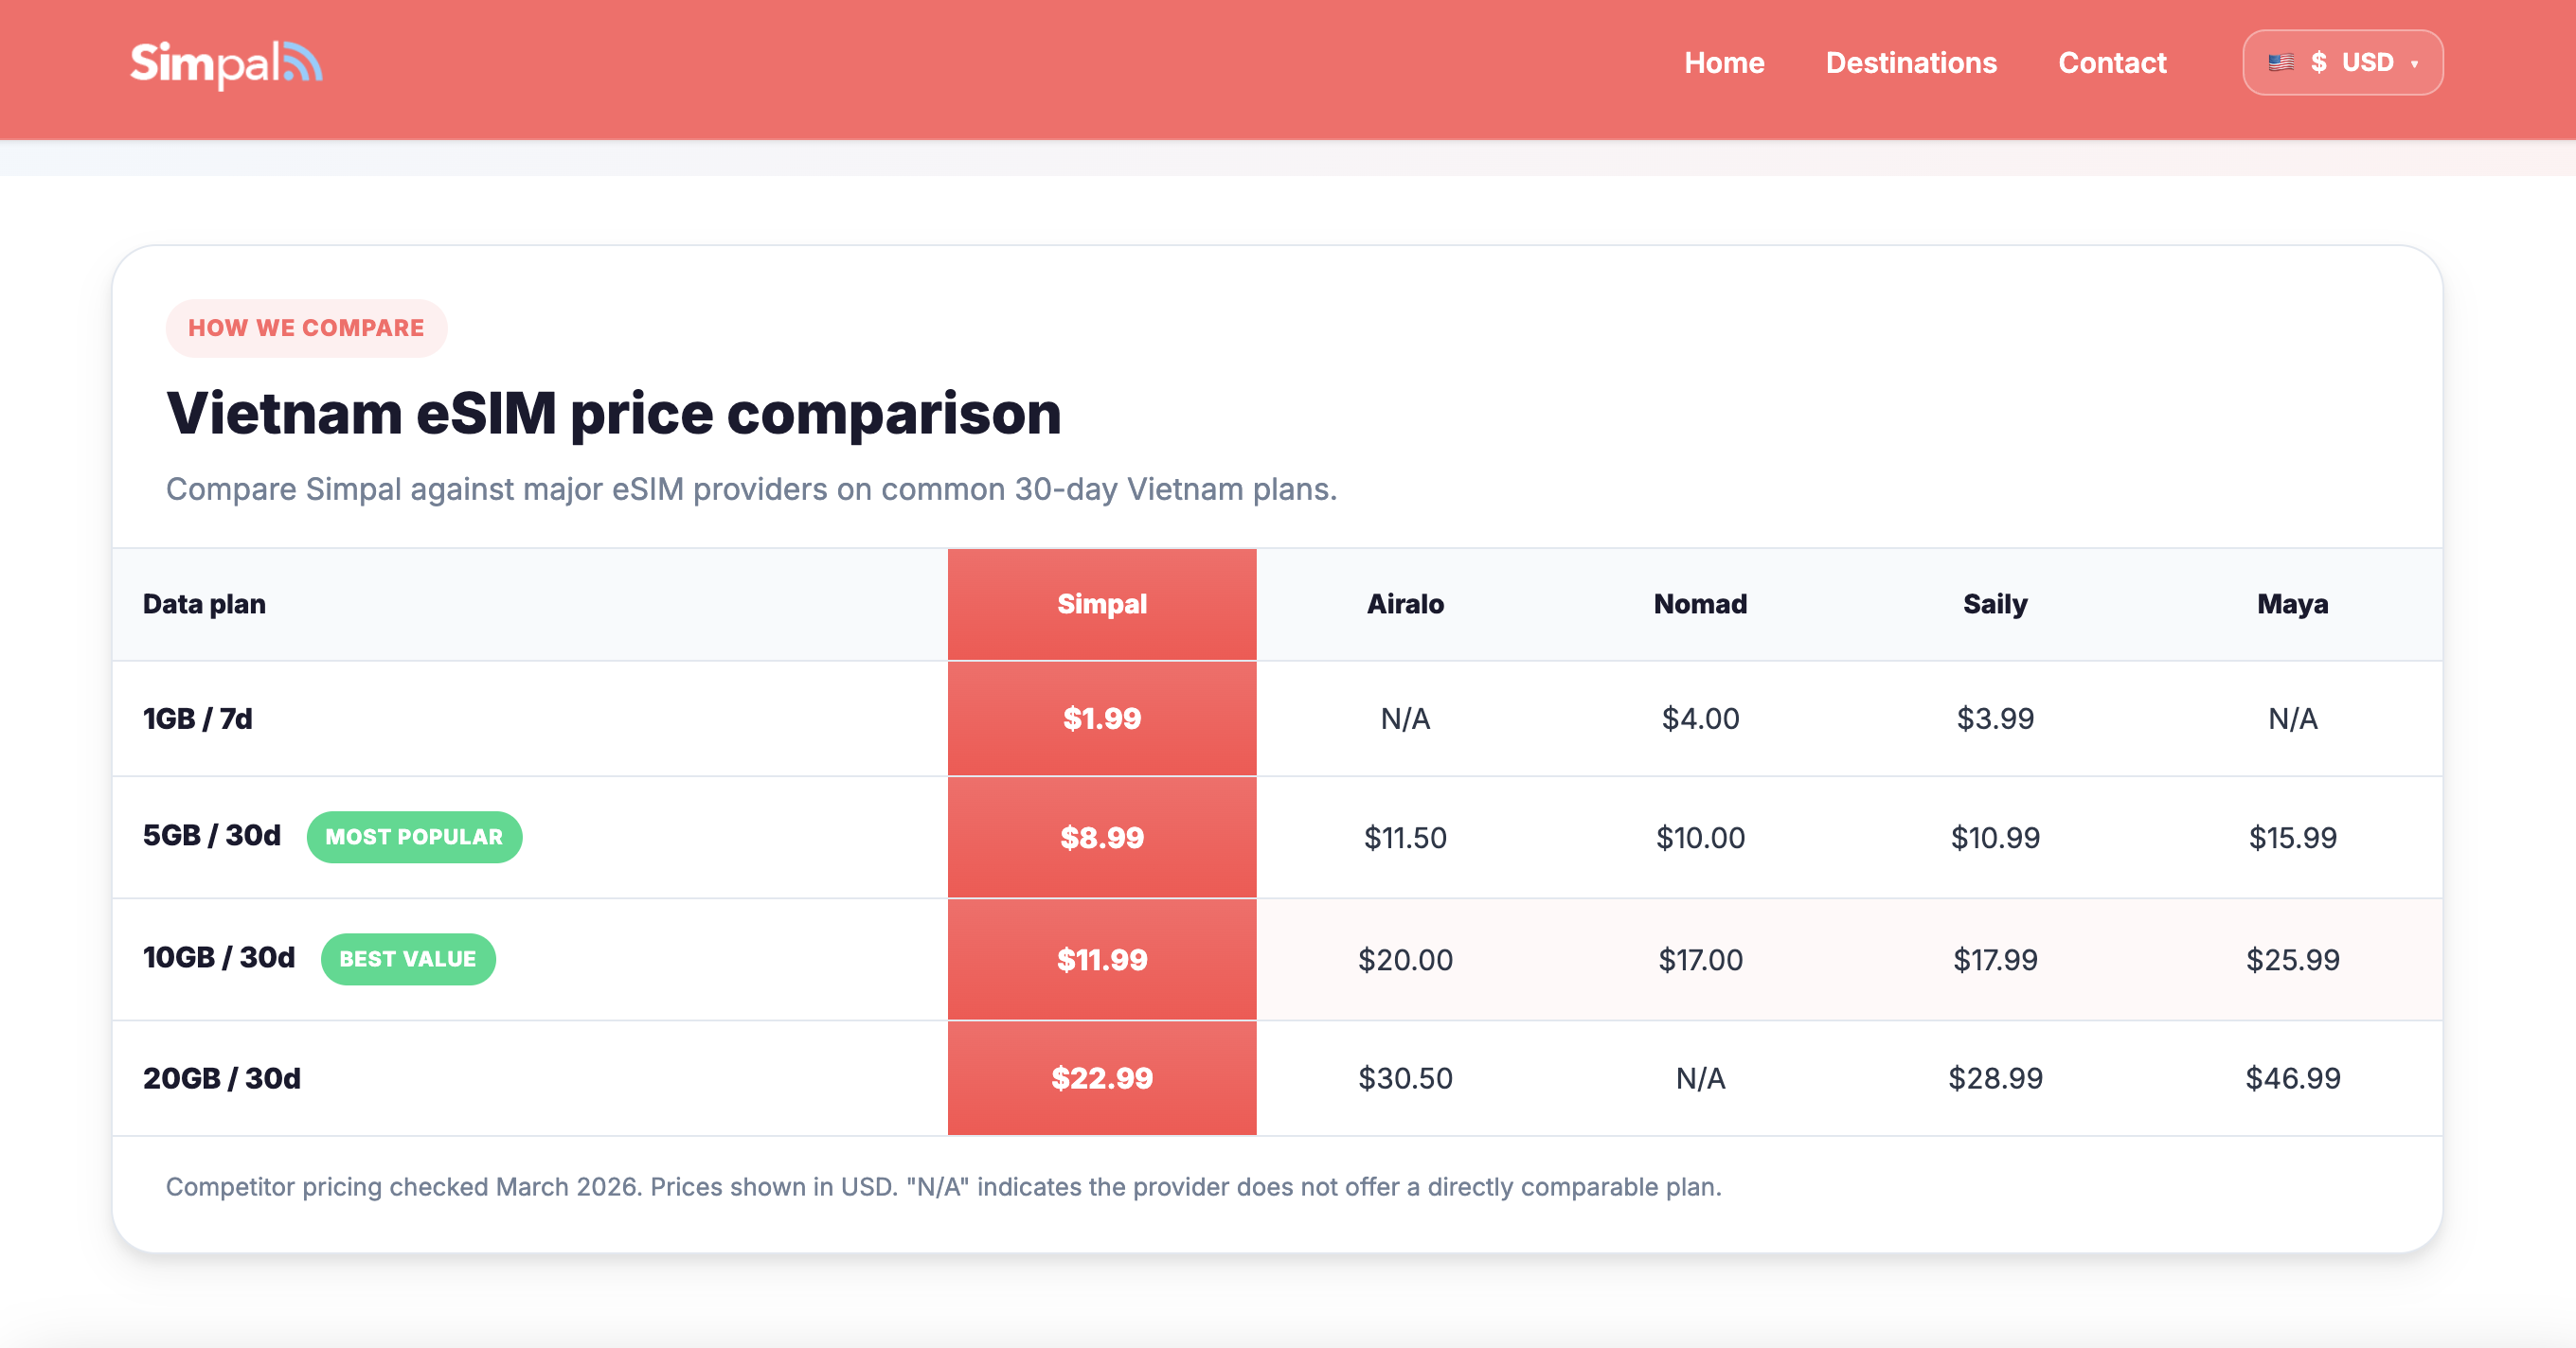Click Simpal's $11.99 price cell
2576x1348 pixels.
tap(1102, 959)
